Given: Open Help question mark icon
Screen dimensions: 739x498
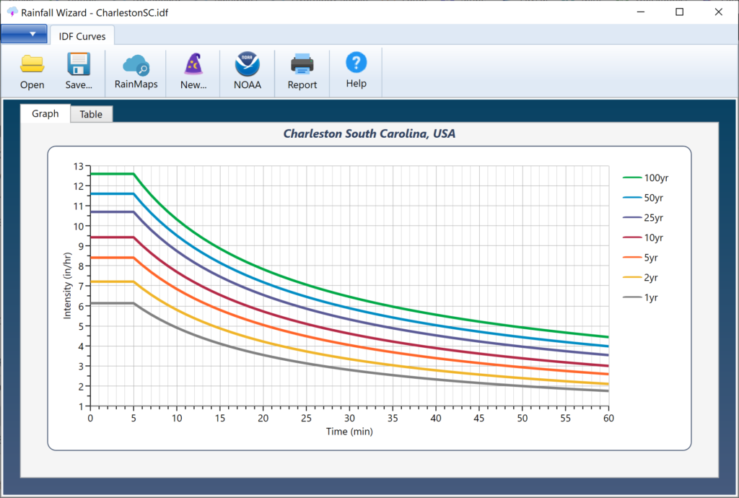Looking at the screenshot, I should 357,63.
